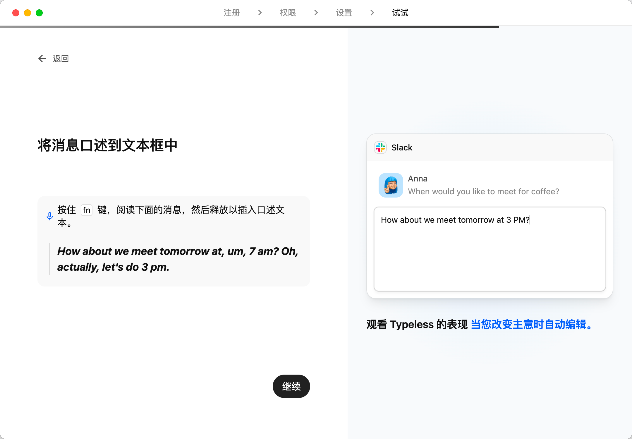Click the onboarding progress bar
The width and height of the screenshot is (632, 439).
tap(249, 27)
